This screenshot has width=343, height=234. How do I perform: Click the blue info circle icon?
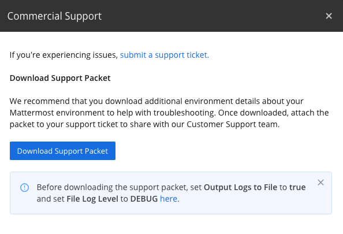(24, 188)
